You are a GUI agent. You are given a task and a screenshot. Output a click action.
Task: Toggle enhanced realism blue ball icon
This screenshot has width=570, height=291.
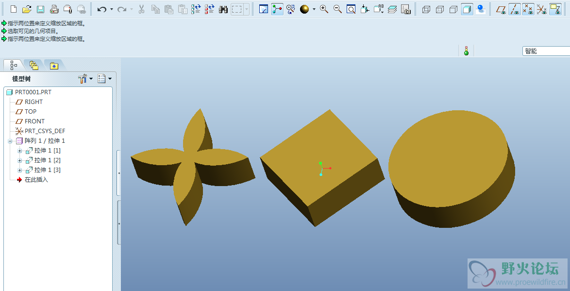481,9
